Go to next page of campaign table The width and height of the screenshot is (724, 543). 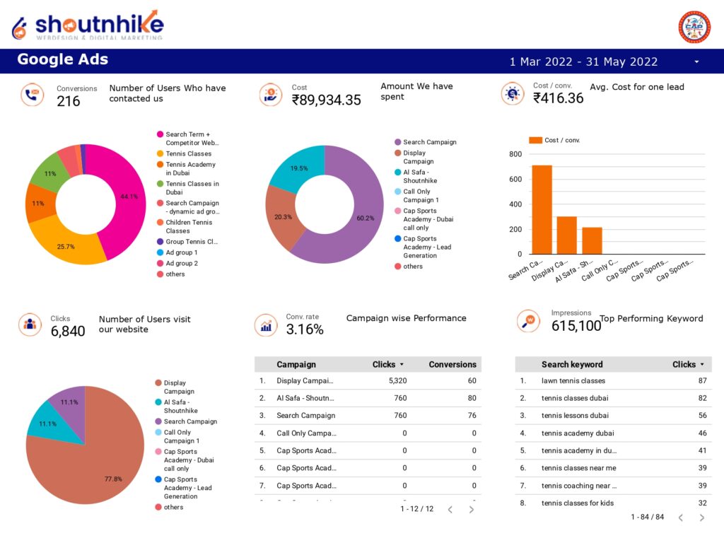point(472,509)
